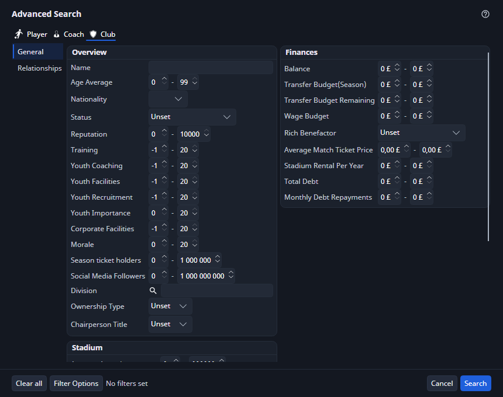Click the Name input field

click(211, 68)
